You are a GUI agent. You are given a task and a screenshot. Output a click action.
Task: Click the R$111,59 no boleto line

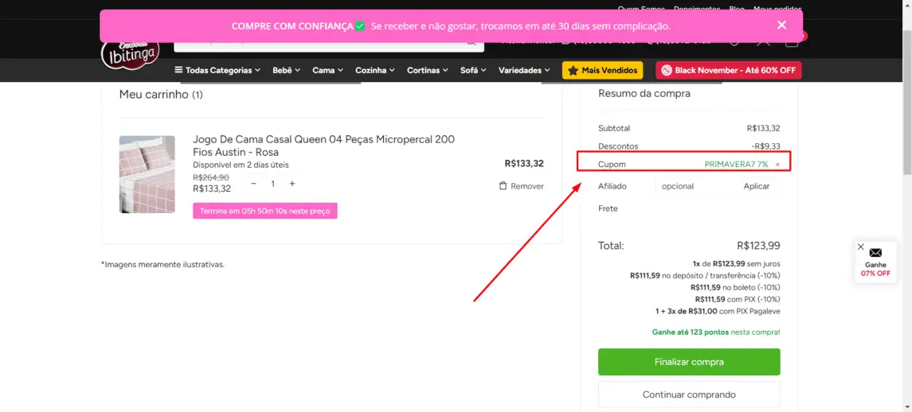click(x=735, y=287)
